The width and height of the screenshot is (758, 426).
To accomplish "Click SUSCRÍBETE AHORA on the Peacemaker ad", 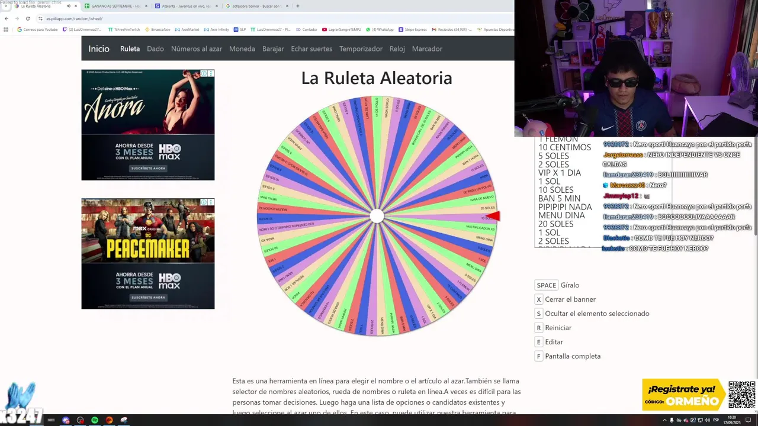I will [x=148, y=297].
